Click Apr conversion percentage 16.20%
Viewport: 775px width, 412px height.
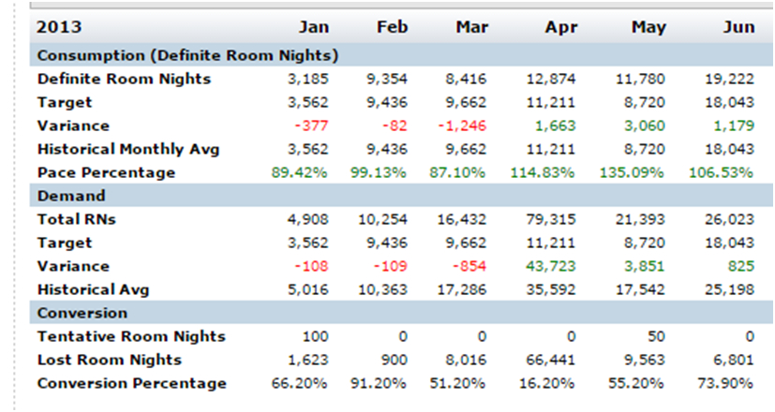click(x=546, y=383)
